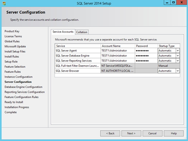Click the bold Server Configuration step in sidebar
This screenshot has height=141, width=188.
(x=18, y=82)
